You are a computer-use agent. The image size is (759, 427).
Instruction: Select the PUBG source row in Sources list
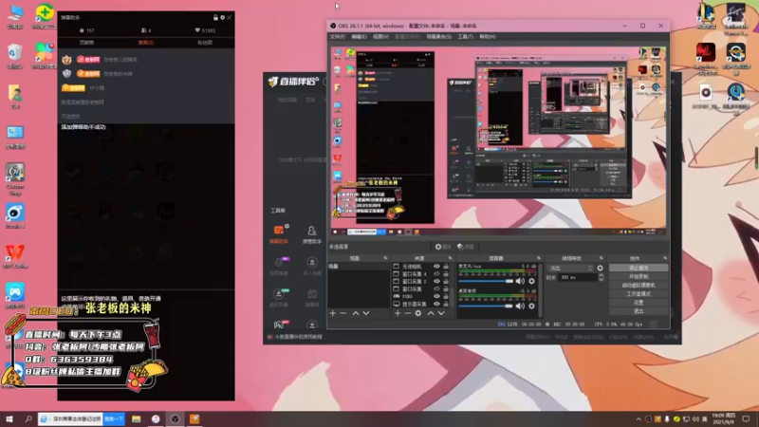coord(421,296)
